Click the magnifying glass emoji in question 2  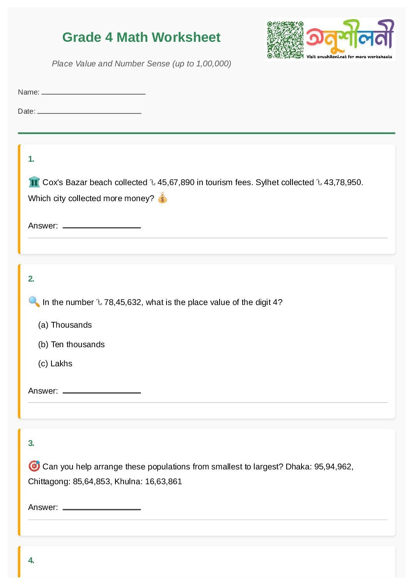click(34, 302)
